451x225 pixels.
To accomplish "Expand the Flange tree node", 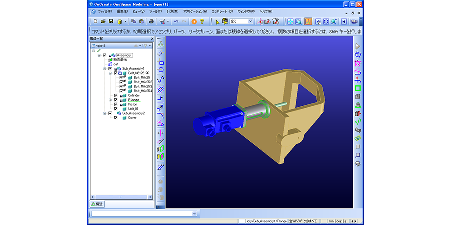I will (x=110, y=100).
